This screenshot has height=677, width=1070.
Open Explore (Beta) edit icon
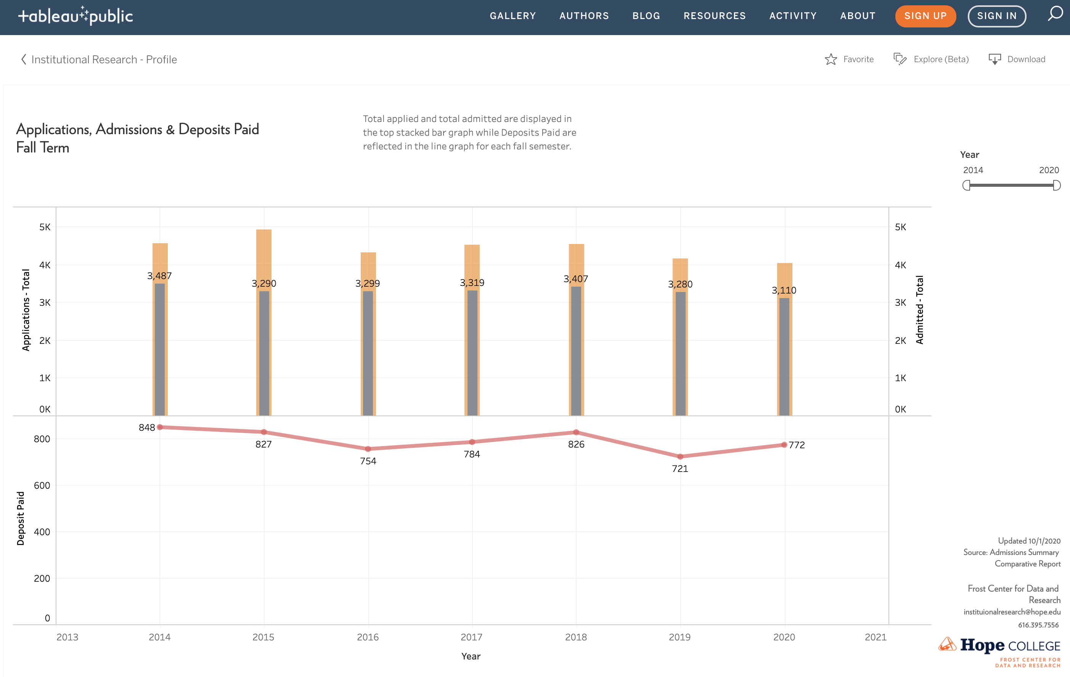click(900, 59)
